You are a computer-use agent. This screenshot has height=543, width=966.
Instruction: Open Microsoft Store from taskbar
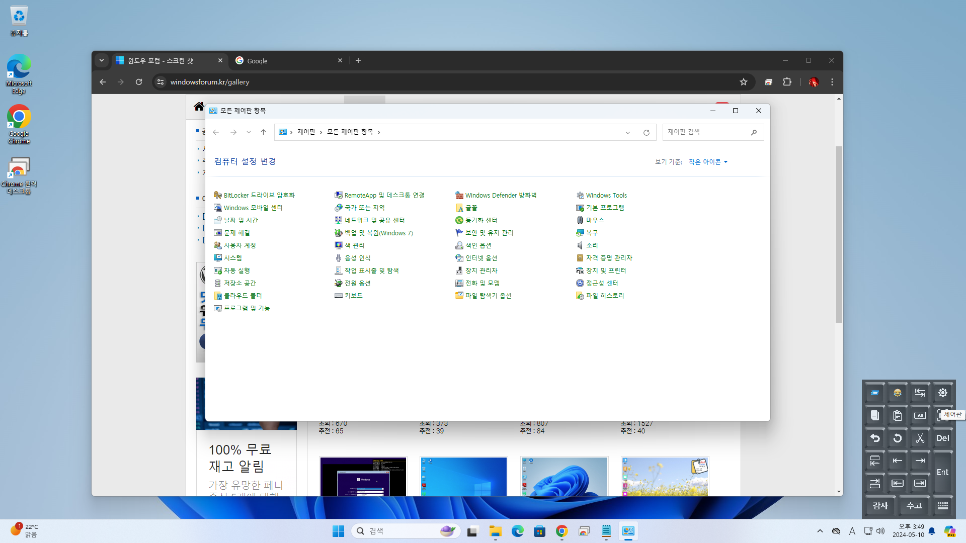coord(540,531)
